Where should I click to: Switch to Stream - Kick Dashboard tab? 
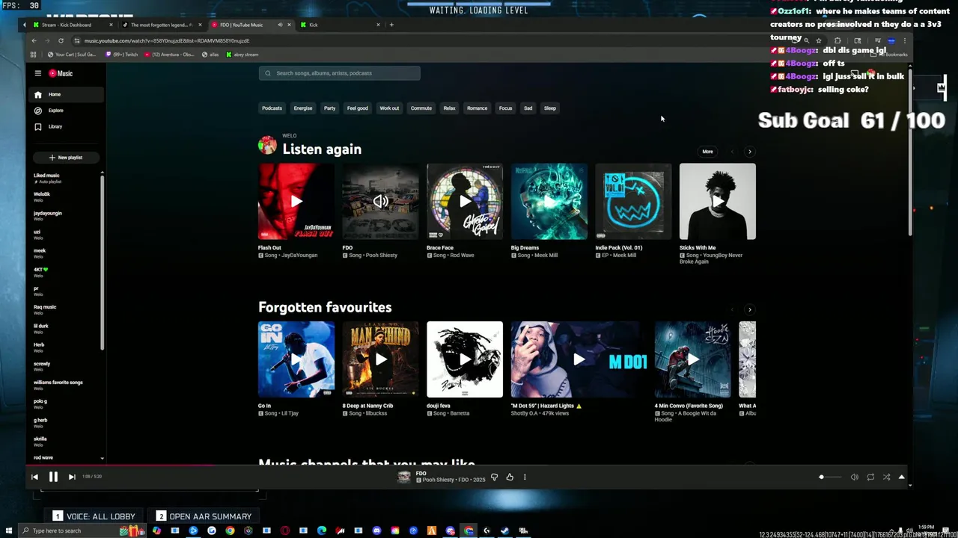coord(73,25)
